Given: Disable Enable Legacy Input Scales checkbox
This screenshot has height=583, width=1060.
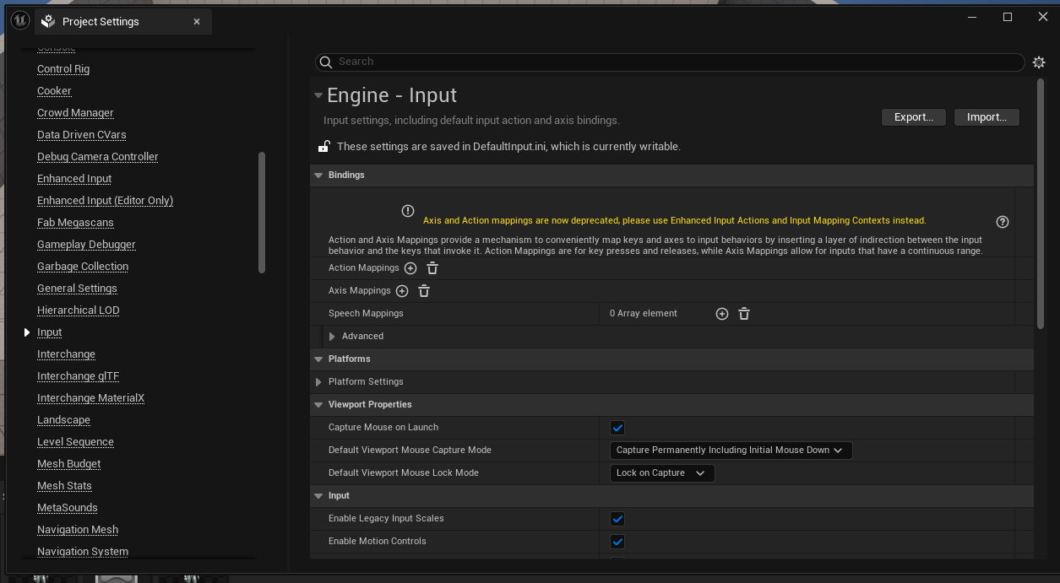Looking at the screenshot, I should (617, 519).
